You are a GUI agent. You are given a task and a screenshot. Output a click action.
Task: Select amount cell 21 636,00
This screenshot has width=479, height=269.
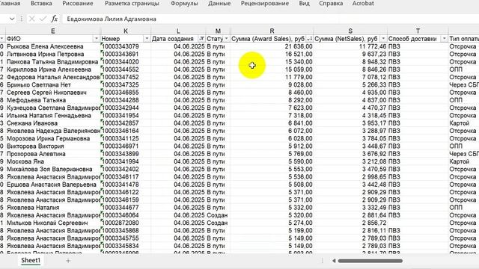pos(272,46)
